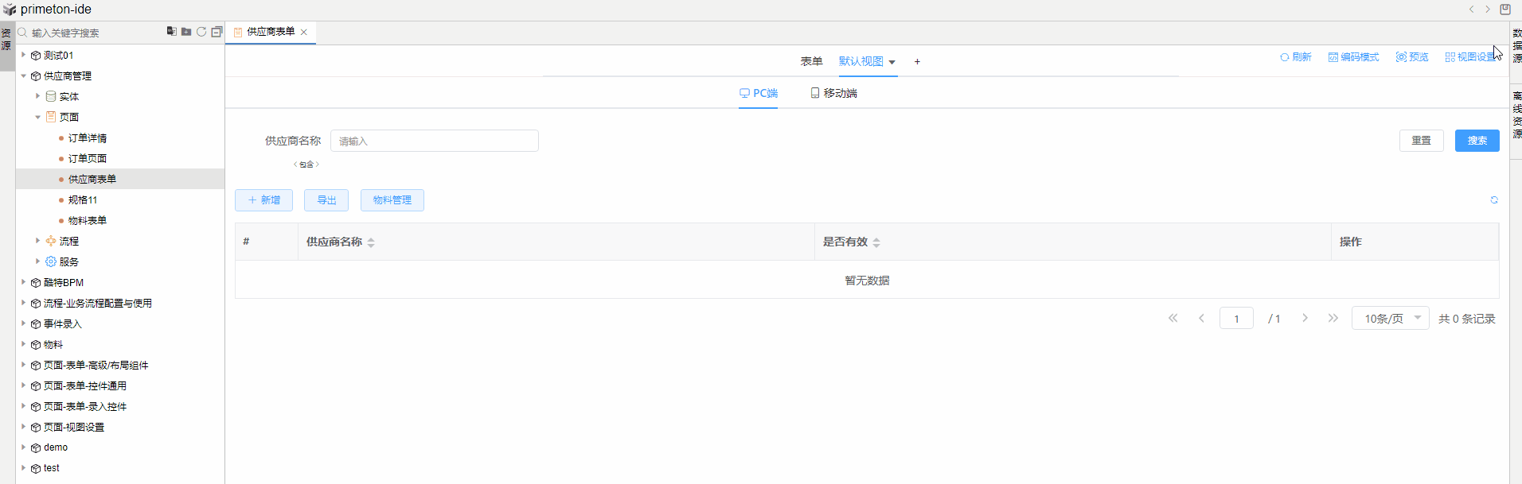1522x484 pixels.
Task: Click the add view plus icon
Action: tap(917, 62)
